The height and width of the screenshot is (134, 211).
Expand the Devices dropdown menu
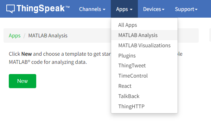pos(154,9)
